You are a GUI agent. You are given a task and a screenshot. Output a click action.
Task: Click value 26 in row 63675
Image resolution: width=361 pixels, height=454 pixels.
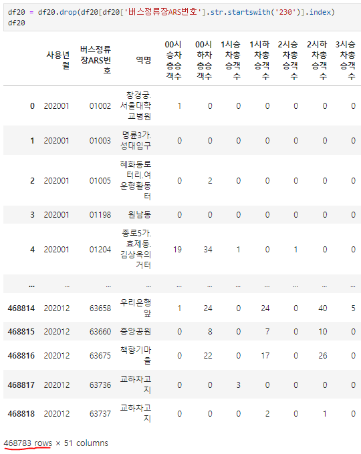click(322, 356)
